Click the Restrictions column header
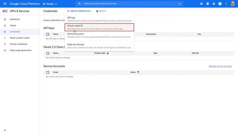Image resolution: width=238 pixels, height=134 pixels. tap(151, 34)
